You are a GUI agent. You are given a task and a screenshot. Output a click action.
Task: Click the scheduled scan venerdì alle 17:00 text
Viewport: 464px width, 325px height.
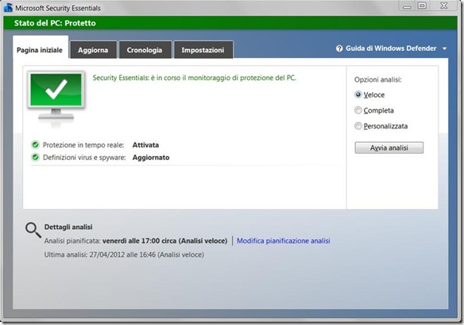(164, 241)
